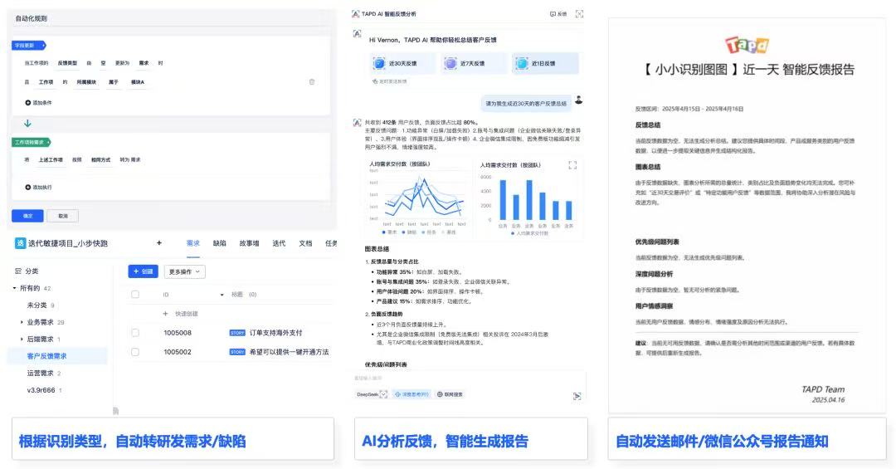The image size is (896, 469).
Task: Click the project logo beside 迭代敏捷项目_小步快跑
Action: pos(20,243)
